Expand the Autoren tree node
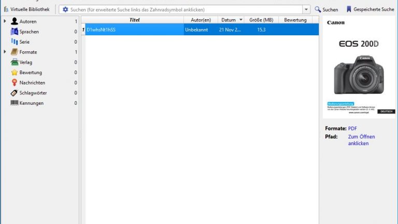Screen dimensions: 398x224 click(x=5, y=21)
